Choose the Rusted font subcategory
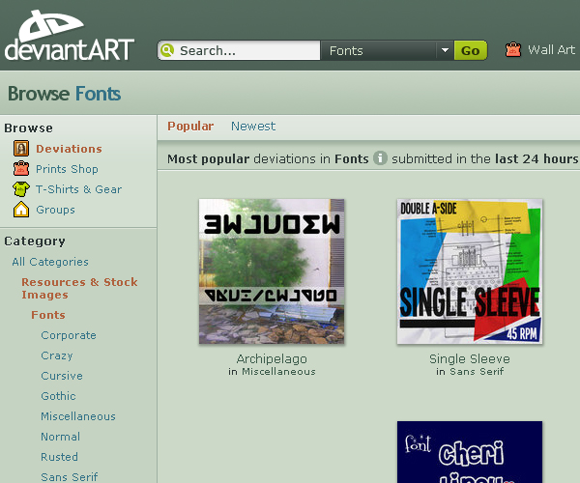 (x=59, y=457)
